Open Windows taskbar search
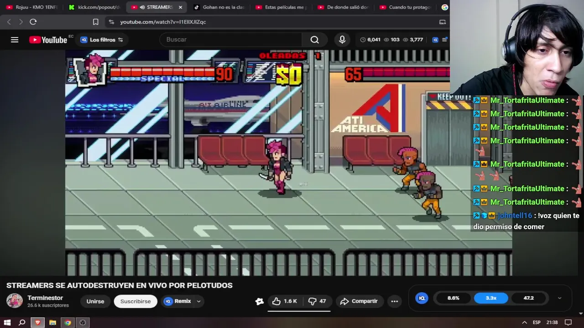 pyautogui.click(x=22, y=323)
